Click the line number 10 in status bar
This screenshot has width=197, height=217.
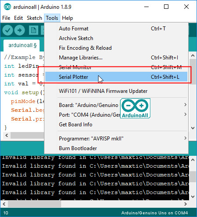click(6, 213)
